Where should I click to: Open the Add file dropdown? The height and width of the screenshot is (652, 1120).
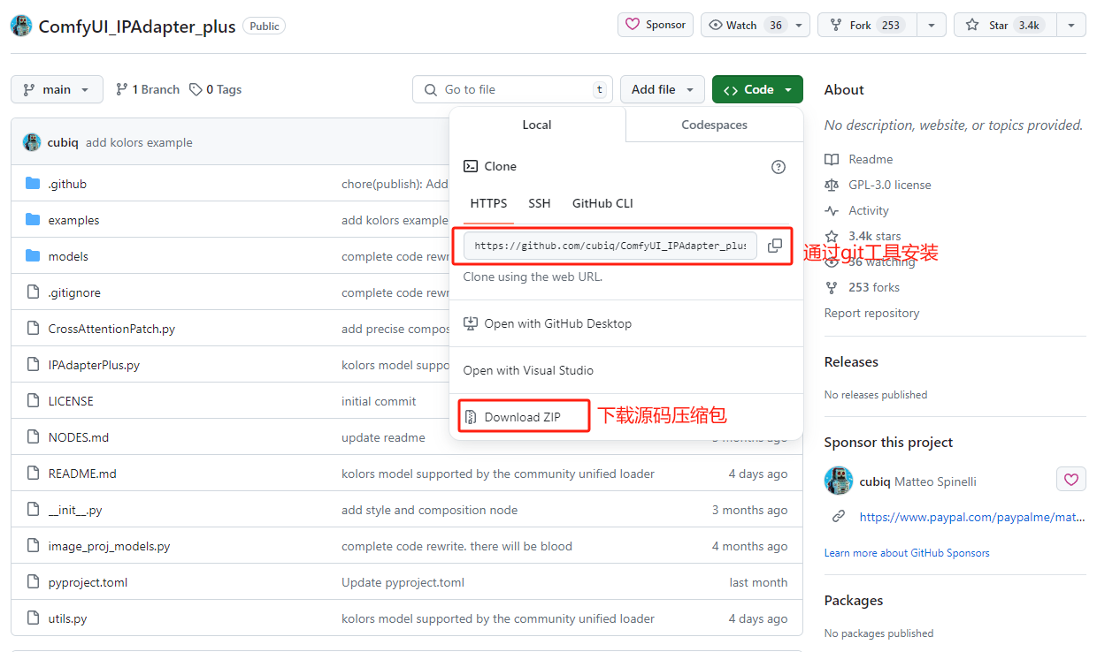(x=663, y=89)
